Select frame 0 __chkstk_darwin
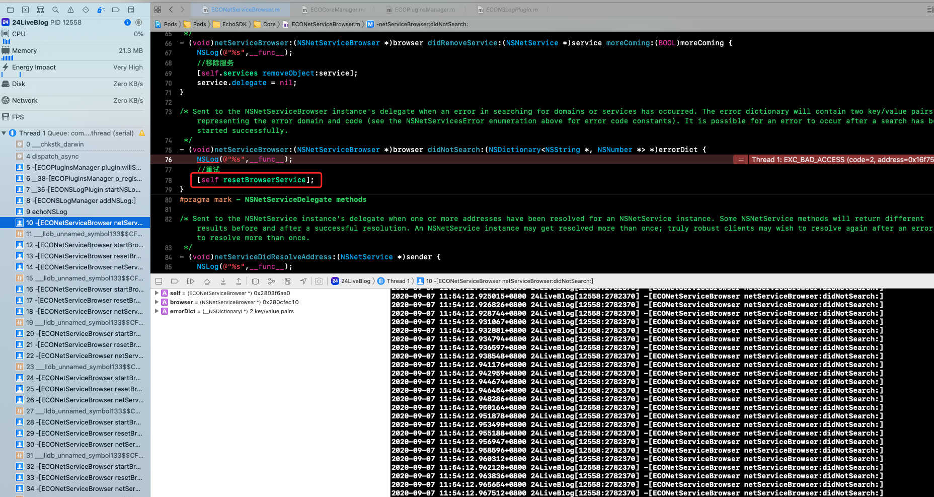The image size is (934, 497). pyautogui.click(x=75, y=145)
